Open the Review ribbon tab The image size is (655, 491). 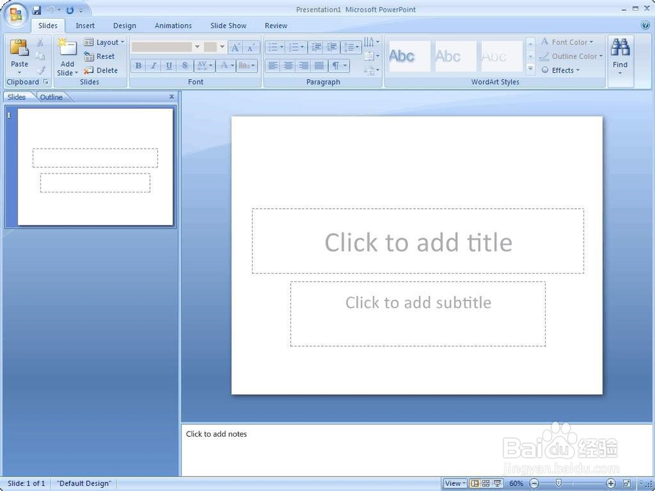(276, 26)
